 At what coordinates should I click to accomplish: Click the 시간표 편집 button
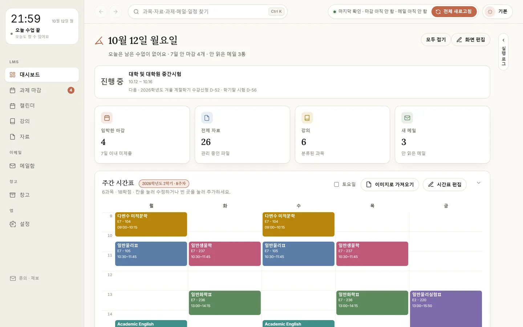click(x=445, y=185)
